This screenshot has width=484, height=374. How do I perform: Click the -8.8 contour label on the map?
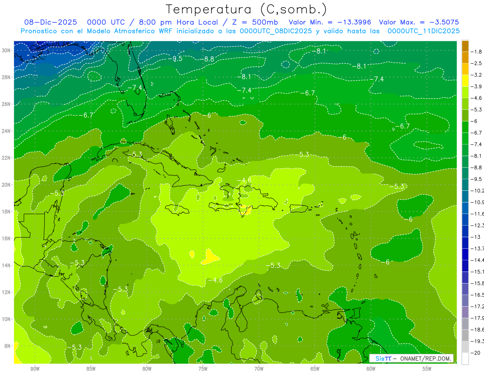click(207, 59)
